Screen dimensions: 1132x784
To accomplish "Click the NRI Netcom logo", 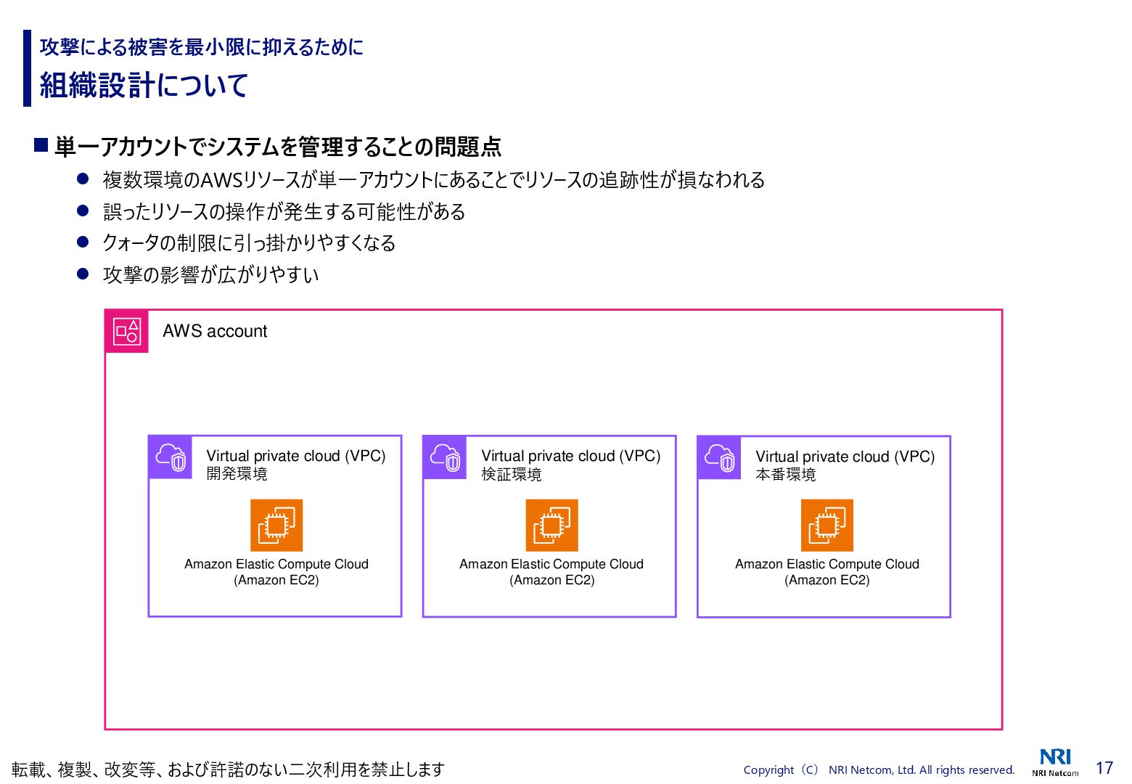I will [x=1055, y=762].
